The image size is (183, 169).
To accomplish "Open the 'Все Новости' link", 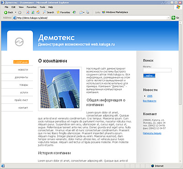I will [x=150, y=101].
